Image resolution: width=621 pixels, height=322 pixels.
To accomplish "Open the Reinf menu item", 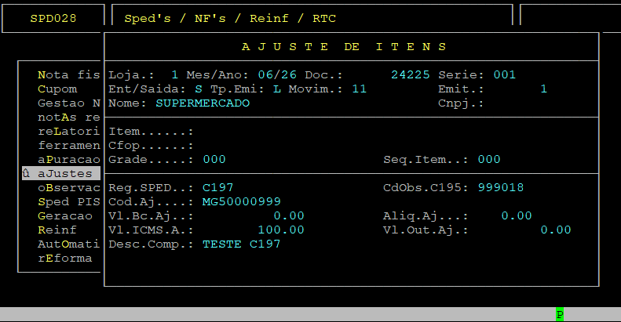I will click(57, 230).
